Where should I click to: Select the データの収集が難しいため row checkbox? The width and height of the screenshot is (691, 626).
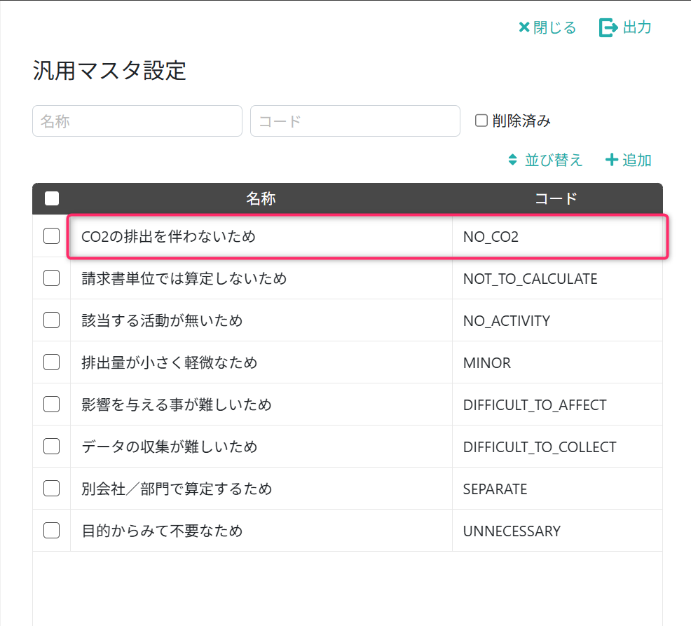[52, 447]
